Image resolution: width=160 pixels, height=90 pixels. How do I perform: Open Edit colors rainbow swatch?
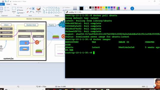[x=118, y=8]
